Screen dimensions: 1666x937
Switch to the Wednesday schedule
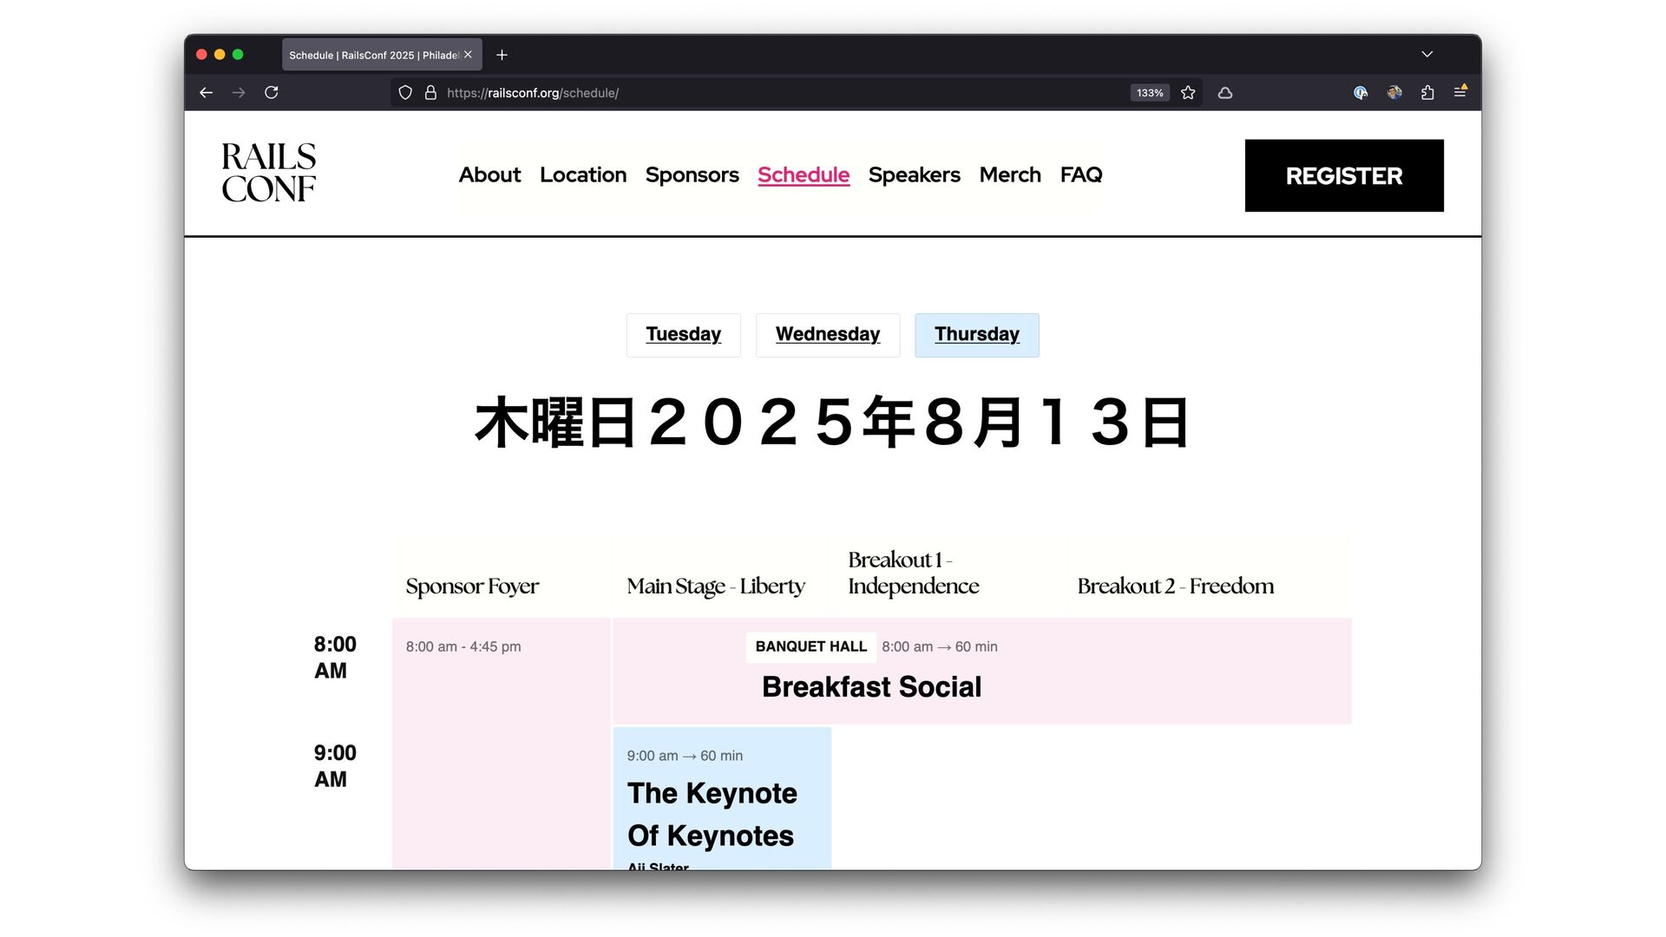(x=828, y=335)
